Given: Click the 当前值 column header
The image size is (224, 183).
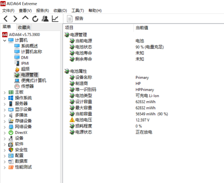Looking at the screenshot, I should [x=142, y=28].
